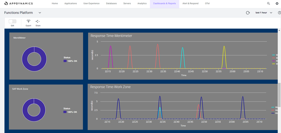Open the search magnifier icon

point(268,3)
